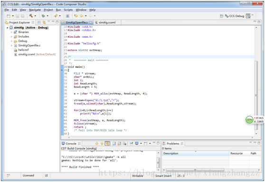Screen dimensions: 265x182
Task: Open the back navigation history dropdown
Action: click(85, 16)
